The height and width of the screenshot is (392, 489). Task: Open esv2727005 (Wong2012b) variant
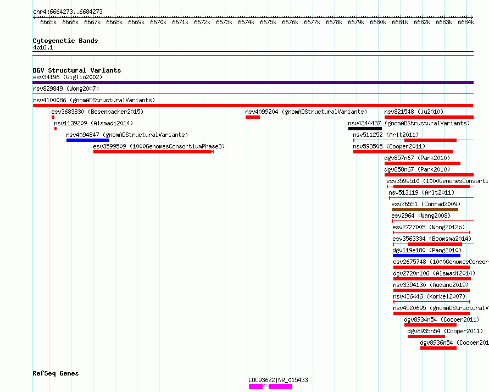click(429, 227)
